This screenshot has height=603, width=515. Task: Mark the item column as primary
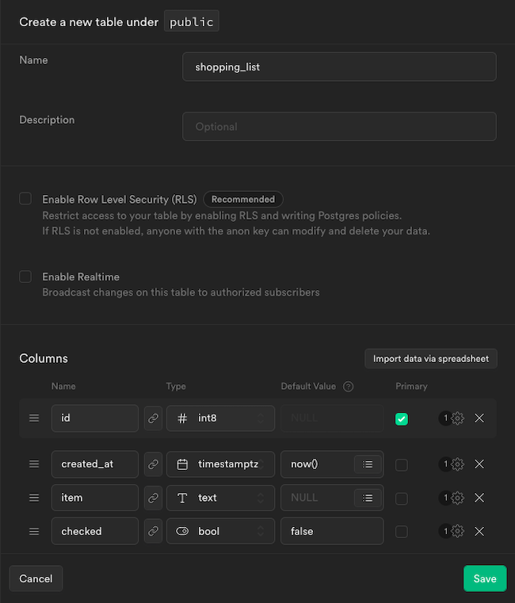[x=402, y=498]
